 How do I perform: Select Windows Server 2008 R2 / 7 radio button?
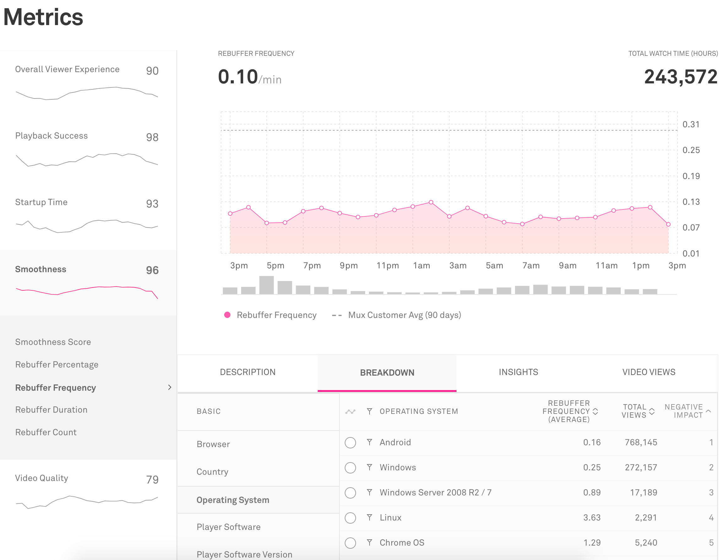(350, 493)
